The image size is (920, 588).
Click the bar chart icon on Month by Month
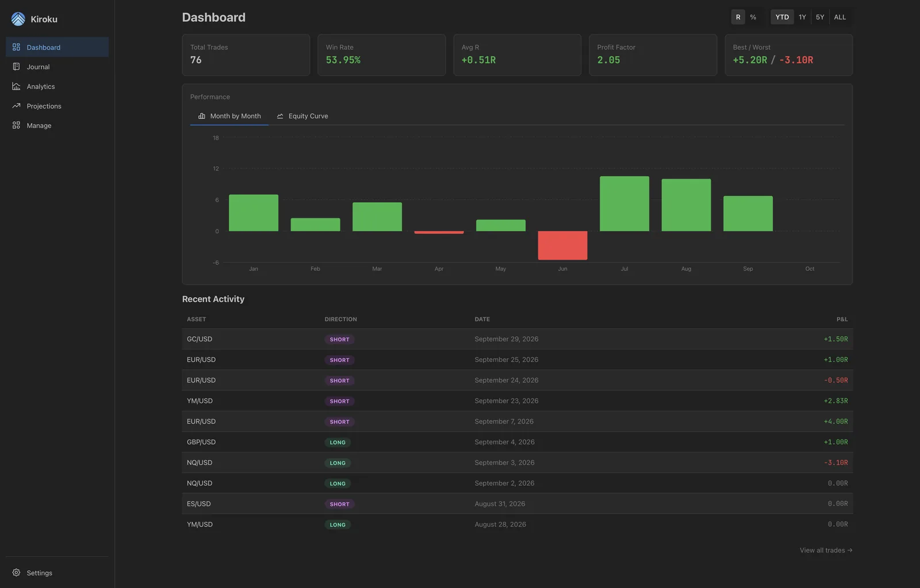[202, 116]
